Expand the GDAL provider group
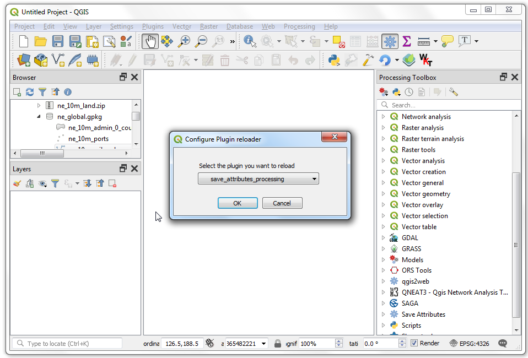Image resolution: width=528 pixels, height=358 pixels. [x=383, y=237]
